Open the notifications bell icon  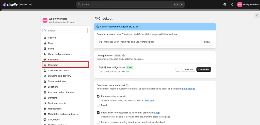click(232, 5)
